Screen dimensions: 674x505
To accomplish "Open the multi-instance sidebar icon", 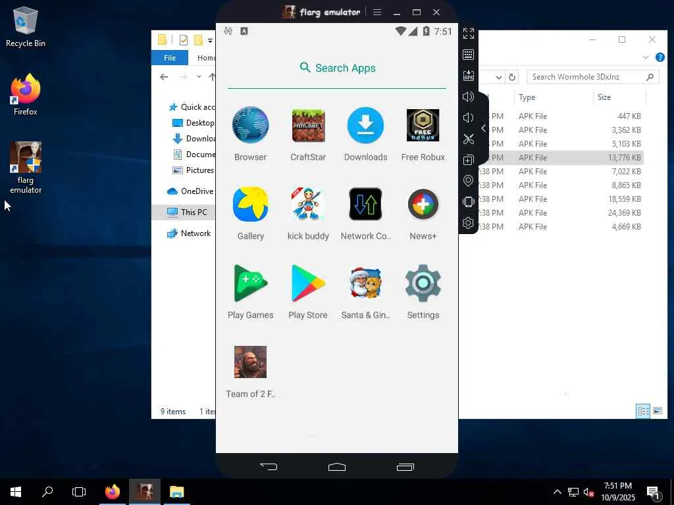I will pos(468,160).
